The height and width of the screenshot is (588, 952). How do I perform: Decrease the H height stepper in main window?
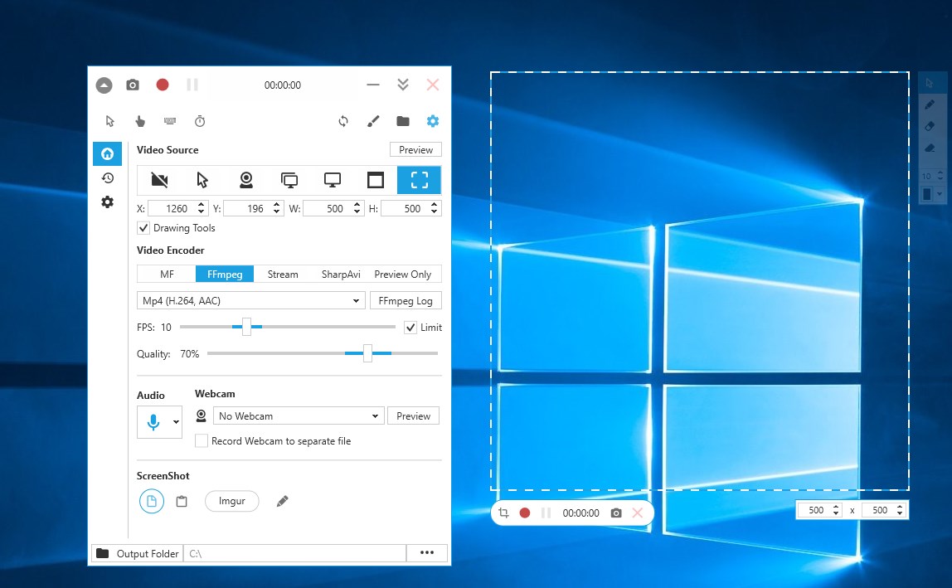pyautogui.click(x=434, y=212)
